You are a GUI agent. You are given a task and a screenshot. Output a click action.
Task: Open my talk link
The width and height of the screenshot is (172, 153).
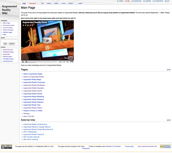pos(127,1)
